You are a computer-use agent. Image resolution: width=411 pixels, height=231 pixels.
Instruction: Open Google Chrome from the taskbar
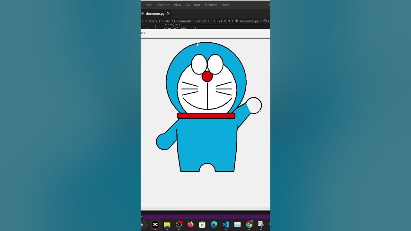249,225
